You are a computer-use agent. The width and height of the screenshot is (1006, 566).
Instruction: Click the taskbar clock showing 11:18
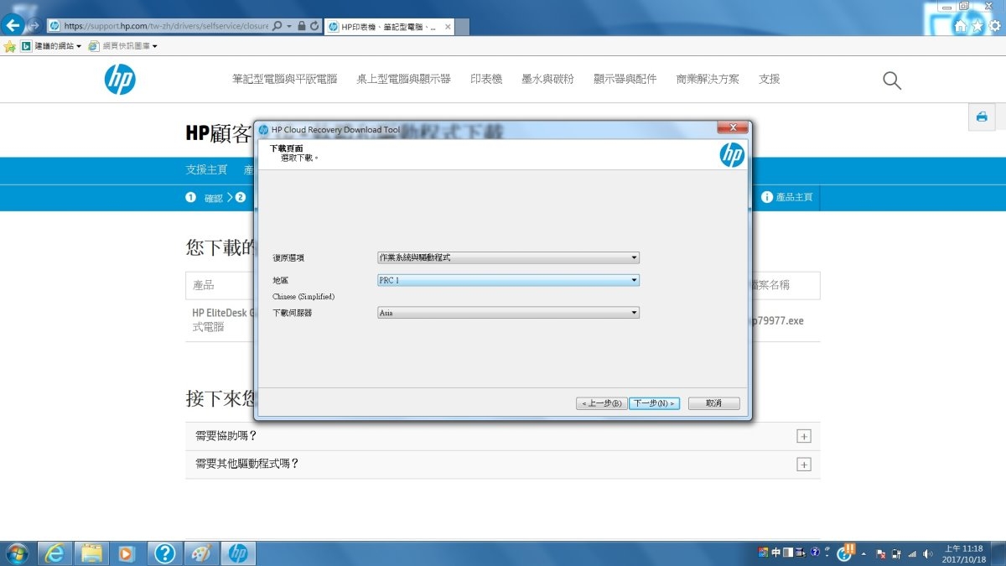[x=962, y=553]
